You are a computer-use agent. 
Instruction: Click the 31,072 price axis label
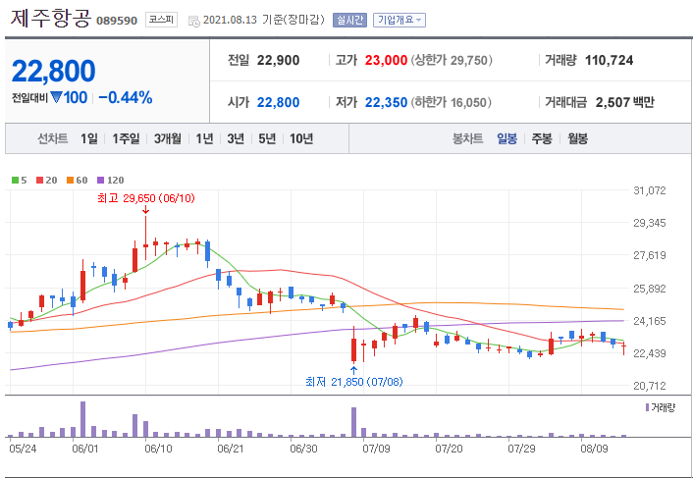pos(649,190)
